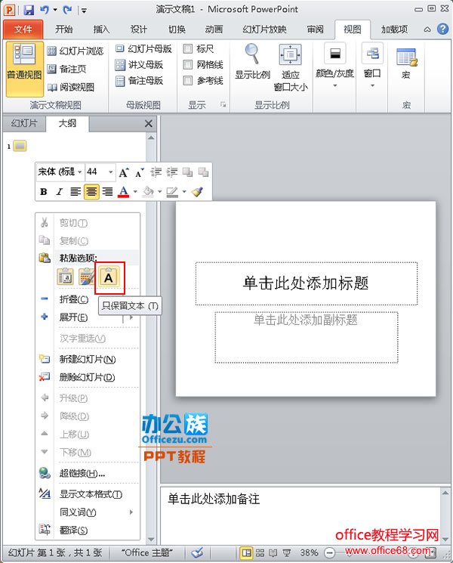Open shape outline dropdown arrow
The height and width of the screenshot is (563, 453).
tap(184, 192)
